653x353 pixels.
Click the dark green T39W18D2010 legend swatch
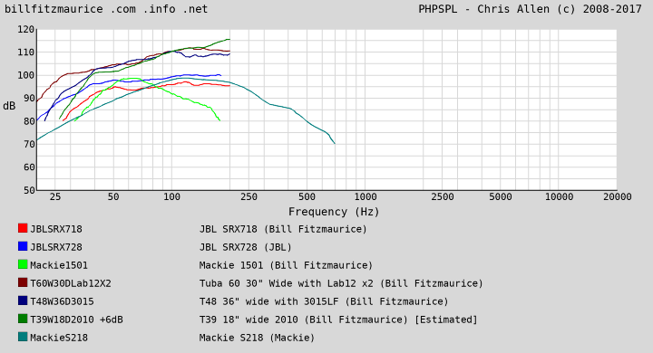pyautogui.click(x=23, y=319)
